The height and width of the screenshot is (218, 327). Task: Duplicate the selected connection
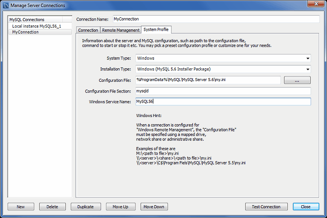85,207
